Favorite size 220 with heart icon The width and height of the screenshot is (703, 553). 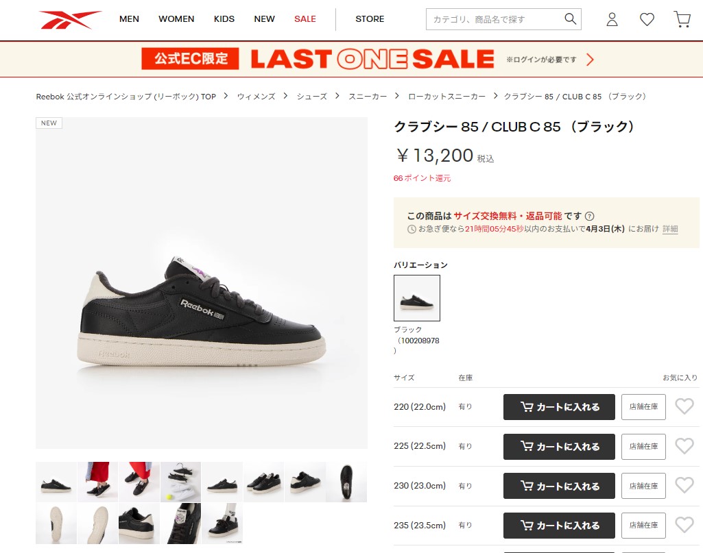(x=684, y=406)
